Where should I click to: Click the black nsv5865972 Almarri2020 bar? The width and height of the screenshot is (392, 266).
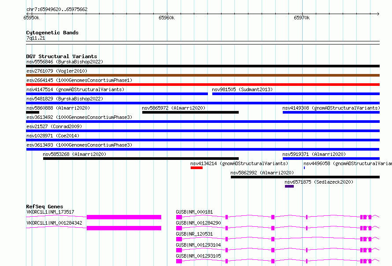click(191, 112)
